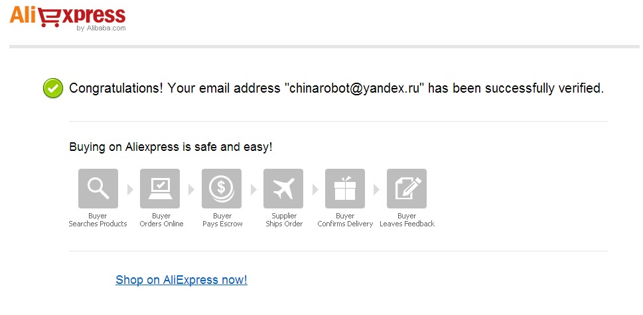
Task: Click the green verification checkmark icon
Action: (x=52, y=88)
